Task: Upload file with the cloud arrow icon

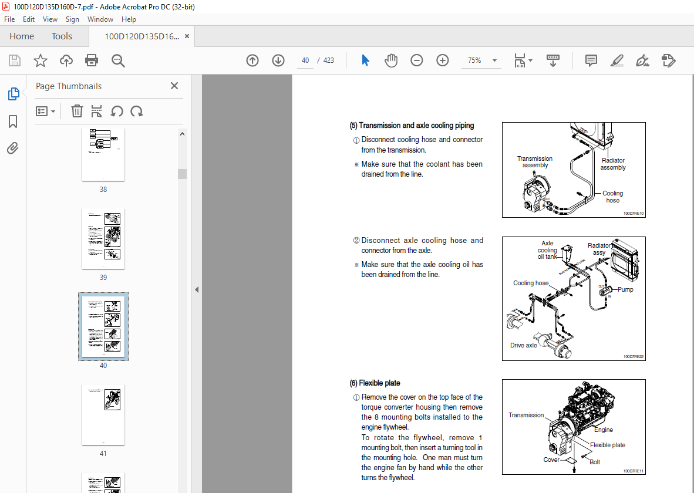Action: [66, 60]
